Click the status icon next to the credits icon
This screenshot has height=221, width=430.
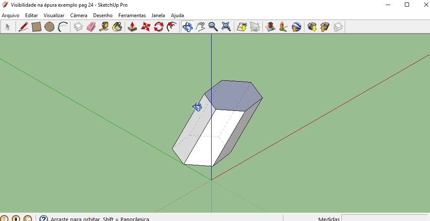[28, 218]
